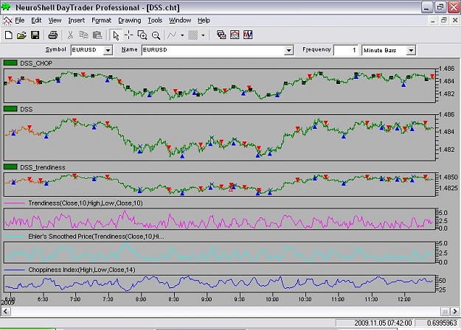Image resolution: width=461 pixels, height=330 pixels.
Task: Click the chart document icon beside File
Action: point(7,21)
